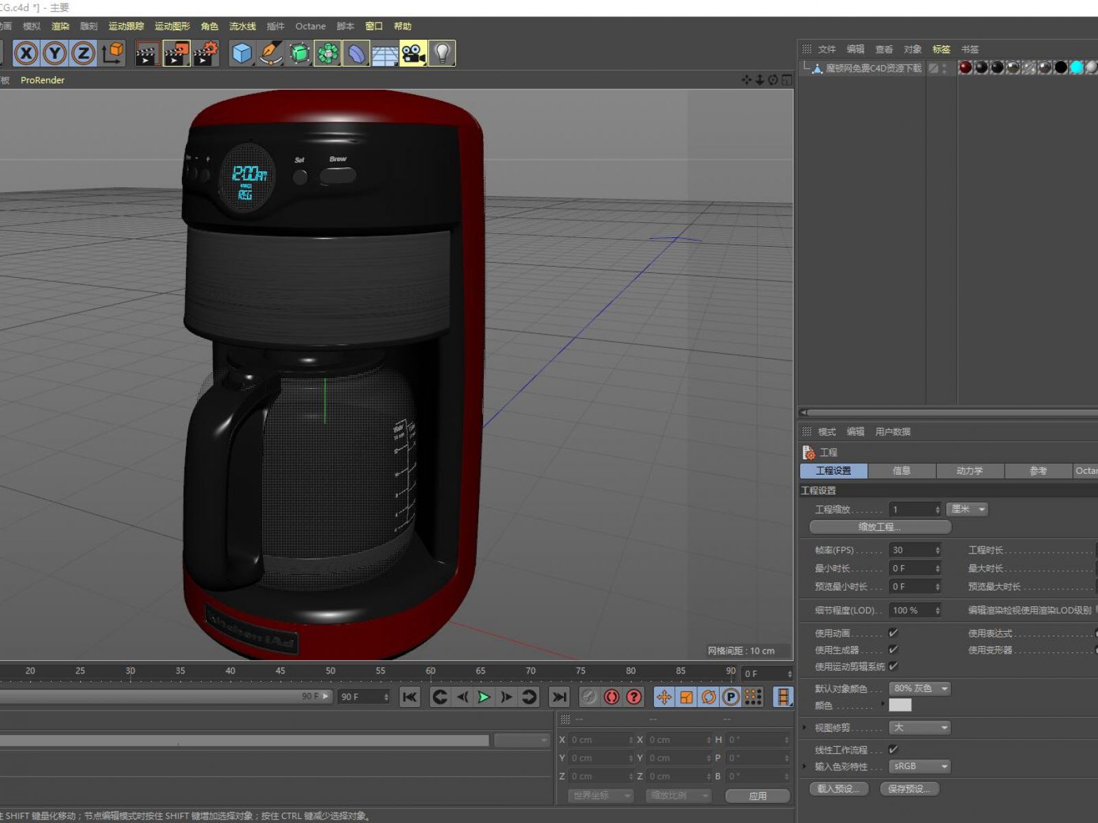Open the 渲染 menu
This screenshot has height=823, width=1098.
tap(60, 26)
